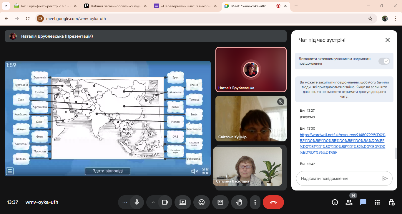Open Chrome tab search dropdown arrow
The image size is (402, 214).
(x=6, y=6)
